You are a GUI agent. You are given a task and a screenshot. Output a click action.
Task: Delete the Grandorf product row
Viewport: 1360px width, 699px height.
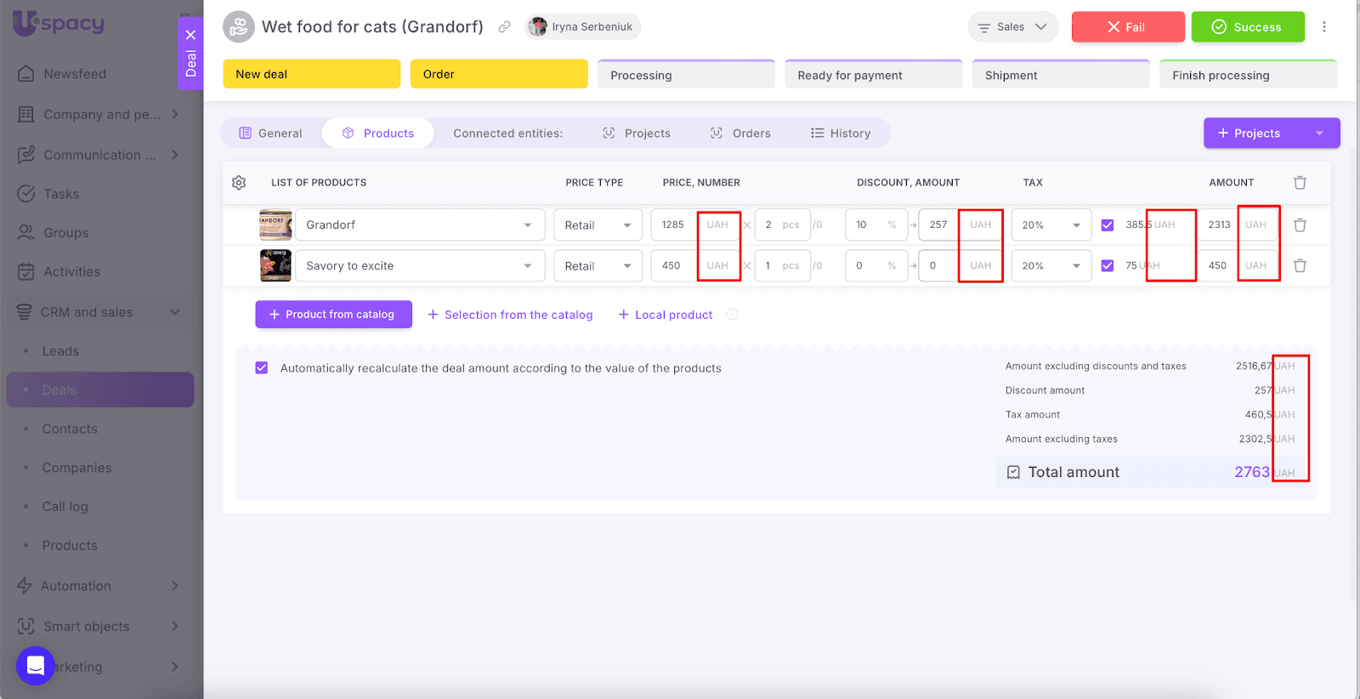coord(1300,225)
